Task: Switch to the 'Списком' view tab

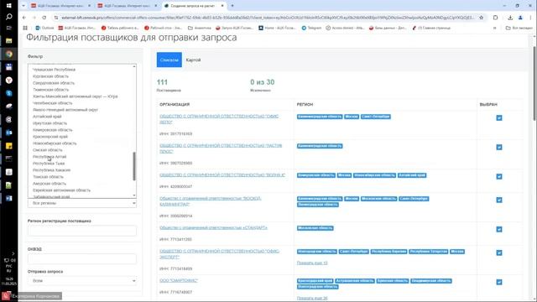Action: tap(169, 60)
